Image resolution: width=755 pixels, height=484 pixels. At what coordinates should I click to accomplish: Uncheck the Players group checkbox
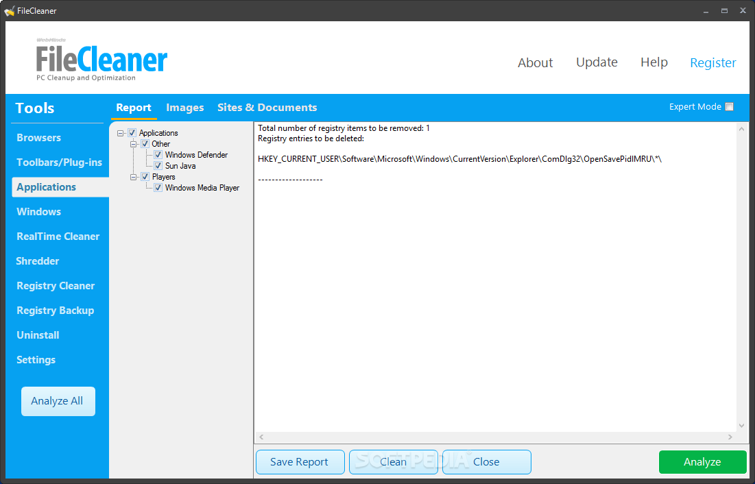click(145, 178)
